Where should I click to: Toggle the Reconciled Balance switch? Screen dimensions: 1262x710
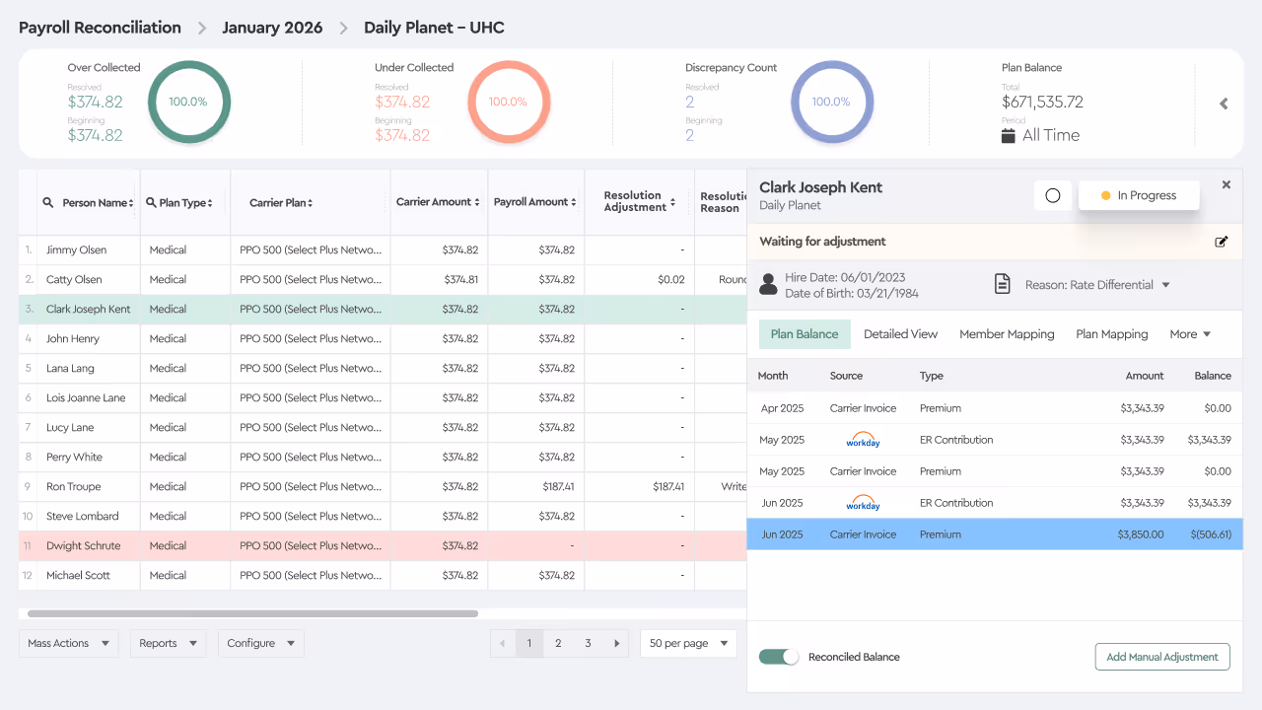point(779,657)
